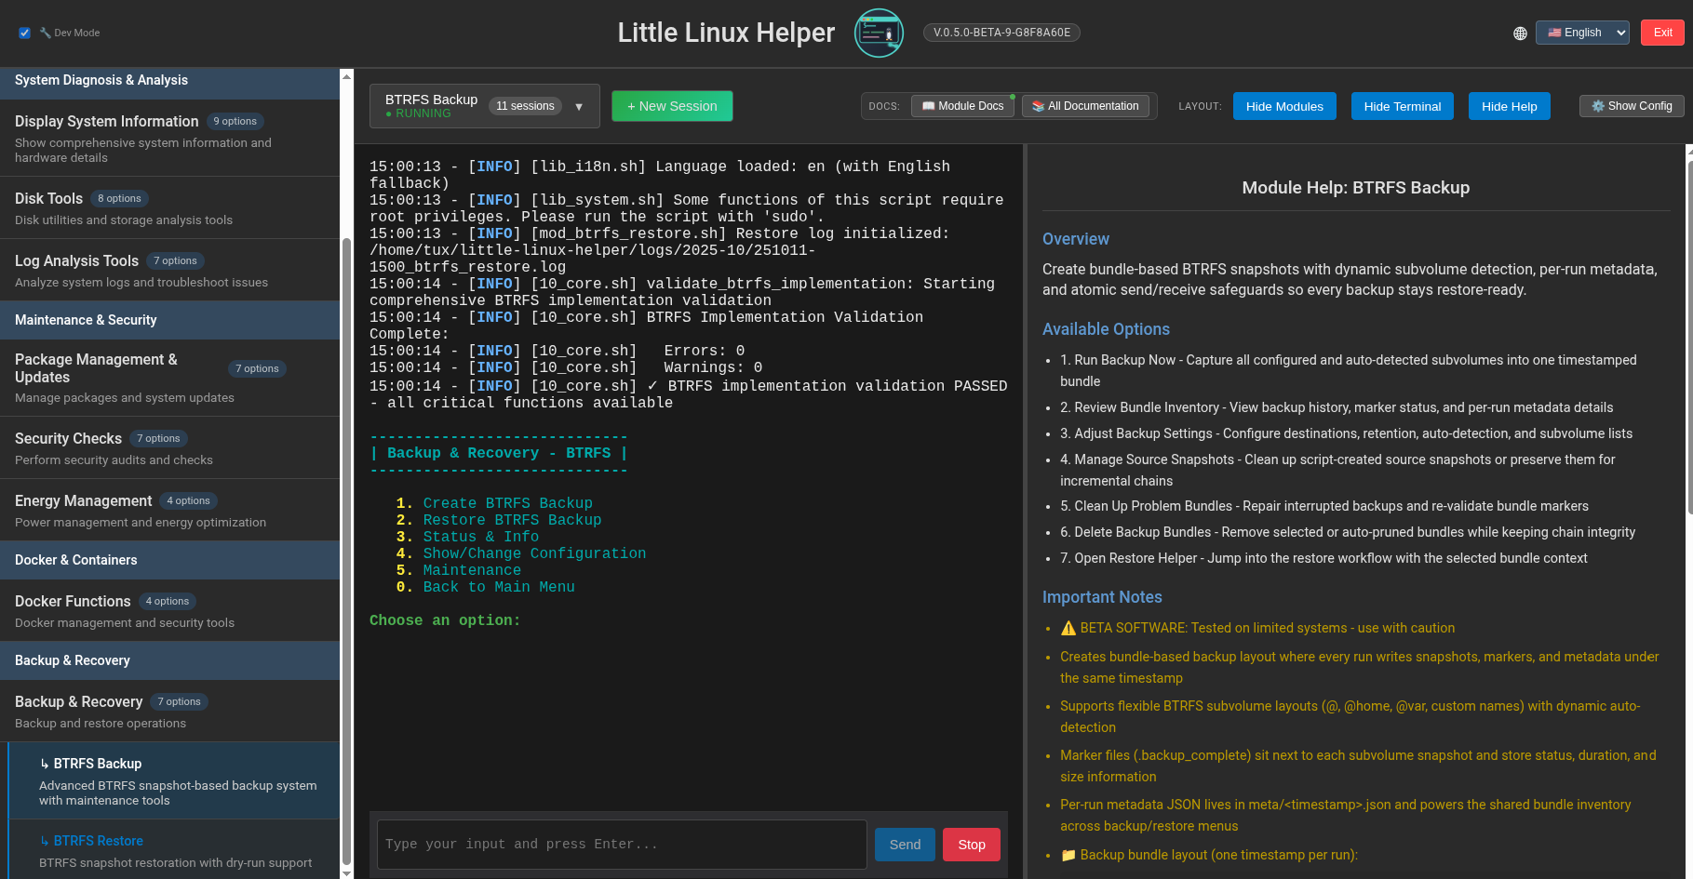
Task: Open Module Docs with the book icon
Action: [962, 106]
